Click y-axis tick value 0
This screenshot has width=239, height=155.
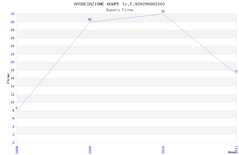click(x=13, y=143)
